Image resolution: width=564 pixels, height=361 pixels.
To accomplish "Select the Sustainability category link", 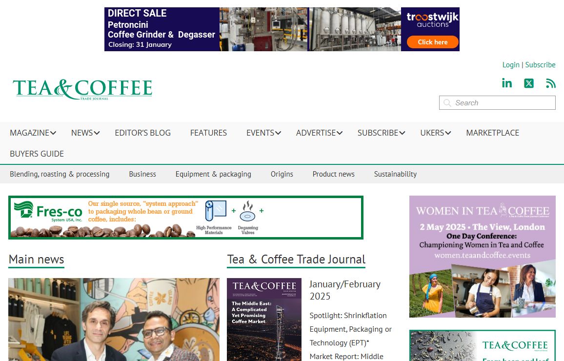I will (x=395, y=174).
